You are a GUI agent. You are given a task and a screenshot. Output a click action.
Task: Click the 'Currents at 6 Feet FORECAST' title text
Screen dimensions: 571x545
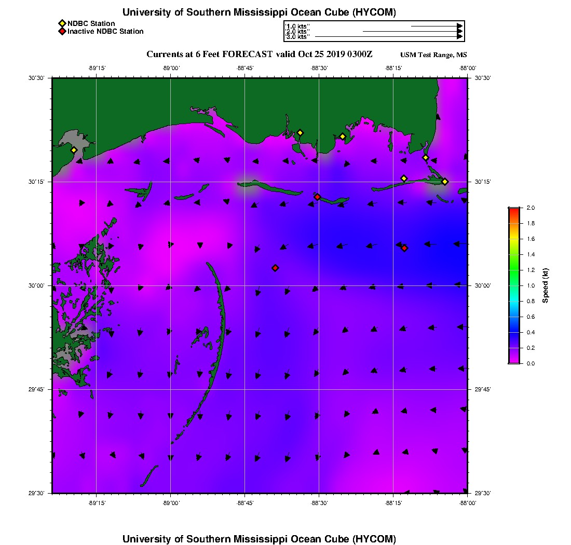(x=209, y=55)
